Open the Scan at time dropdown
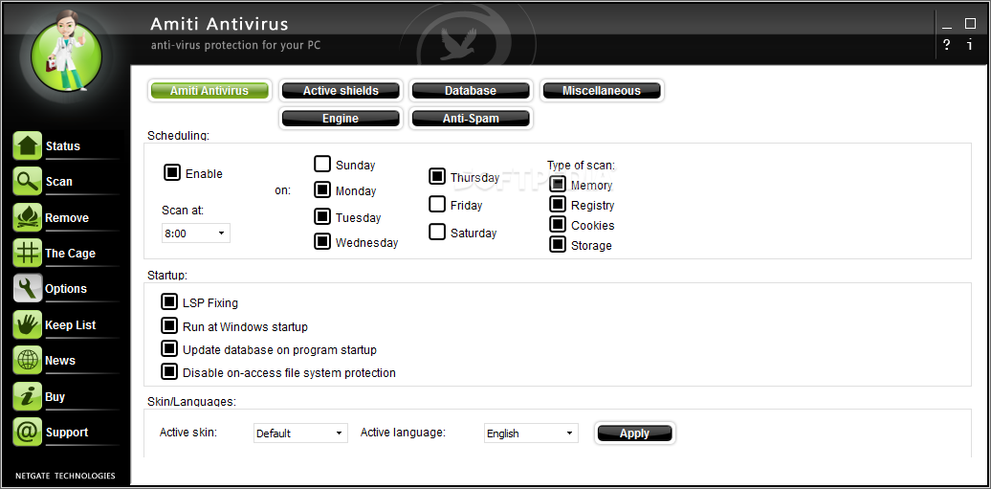991x489 pixels. click(x=196, y=233)
